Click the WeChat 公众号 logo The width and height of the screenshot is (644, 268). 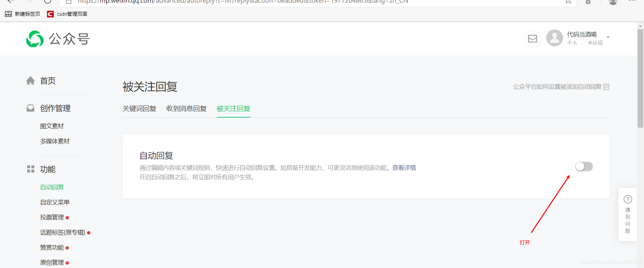(58, 39)
